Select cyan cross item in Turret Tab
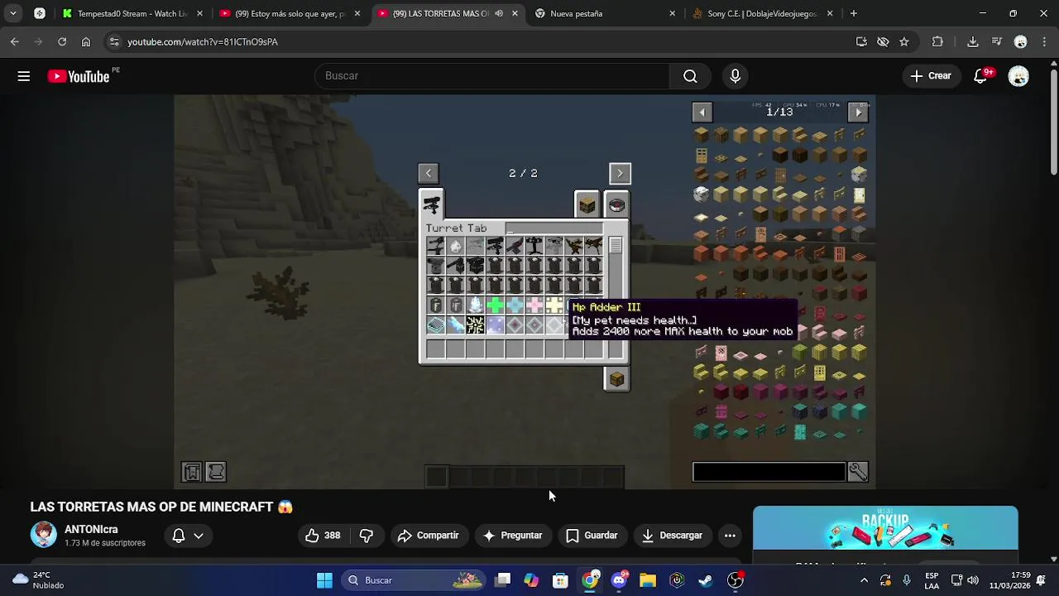Screen dimensions: 1059x596 point(515,305)
